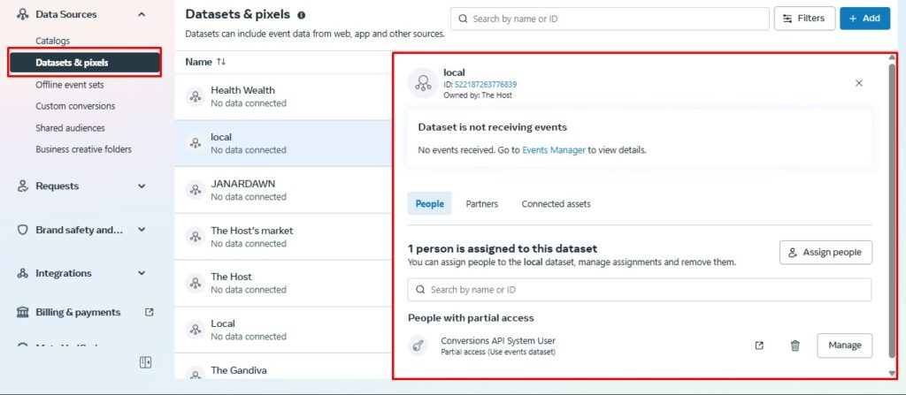Switch to the Connected assets tab
This screenshot has width=906, height=395.
(x=556, y=204)
